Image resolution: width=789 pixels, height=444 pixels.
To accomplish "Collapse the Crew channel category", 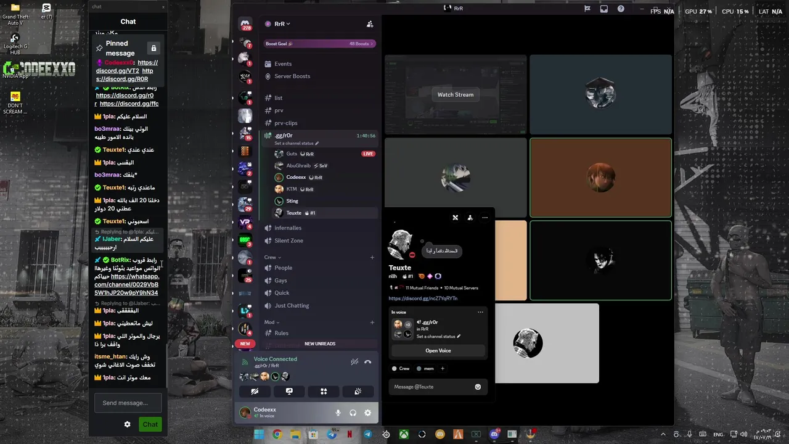I will click(x=272, y=257).
